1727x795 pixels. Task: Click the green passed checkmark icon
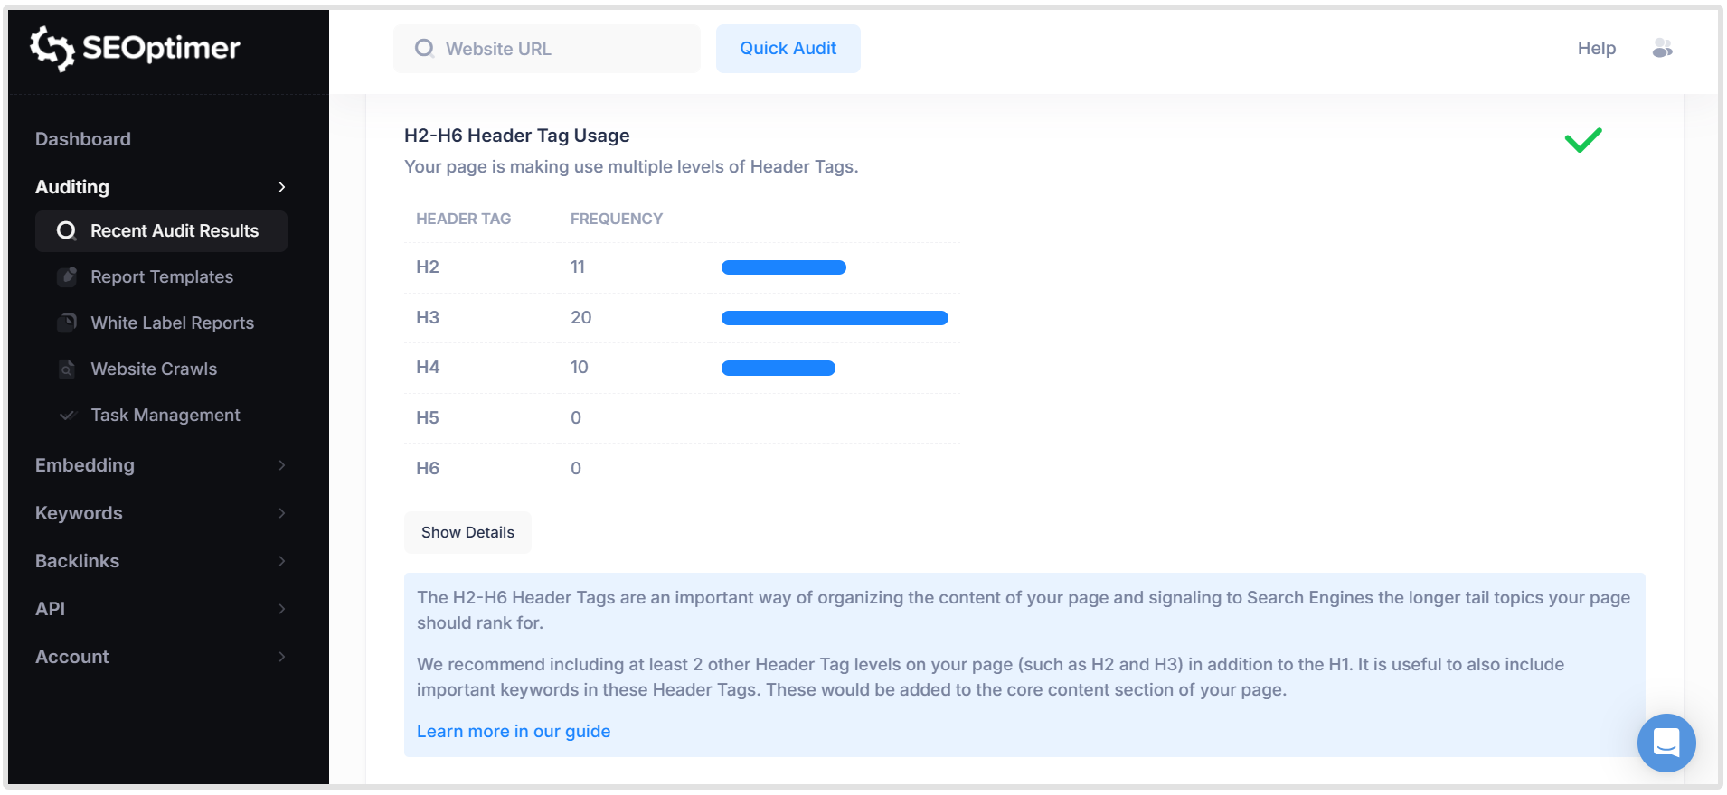1582,140
